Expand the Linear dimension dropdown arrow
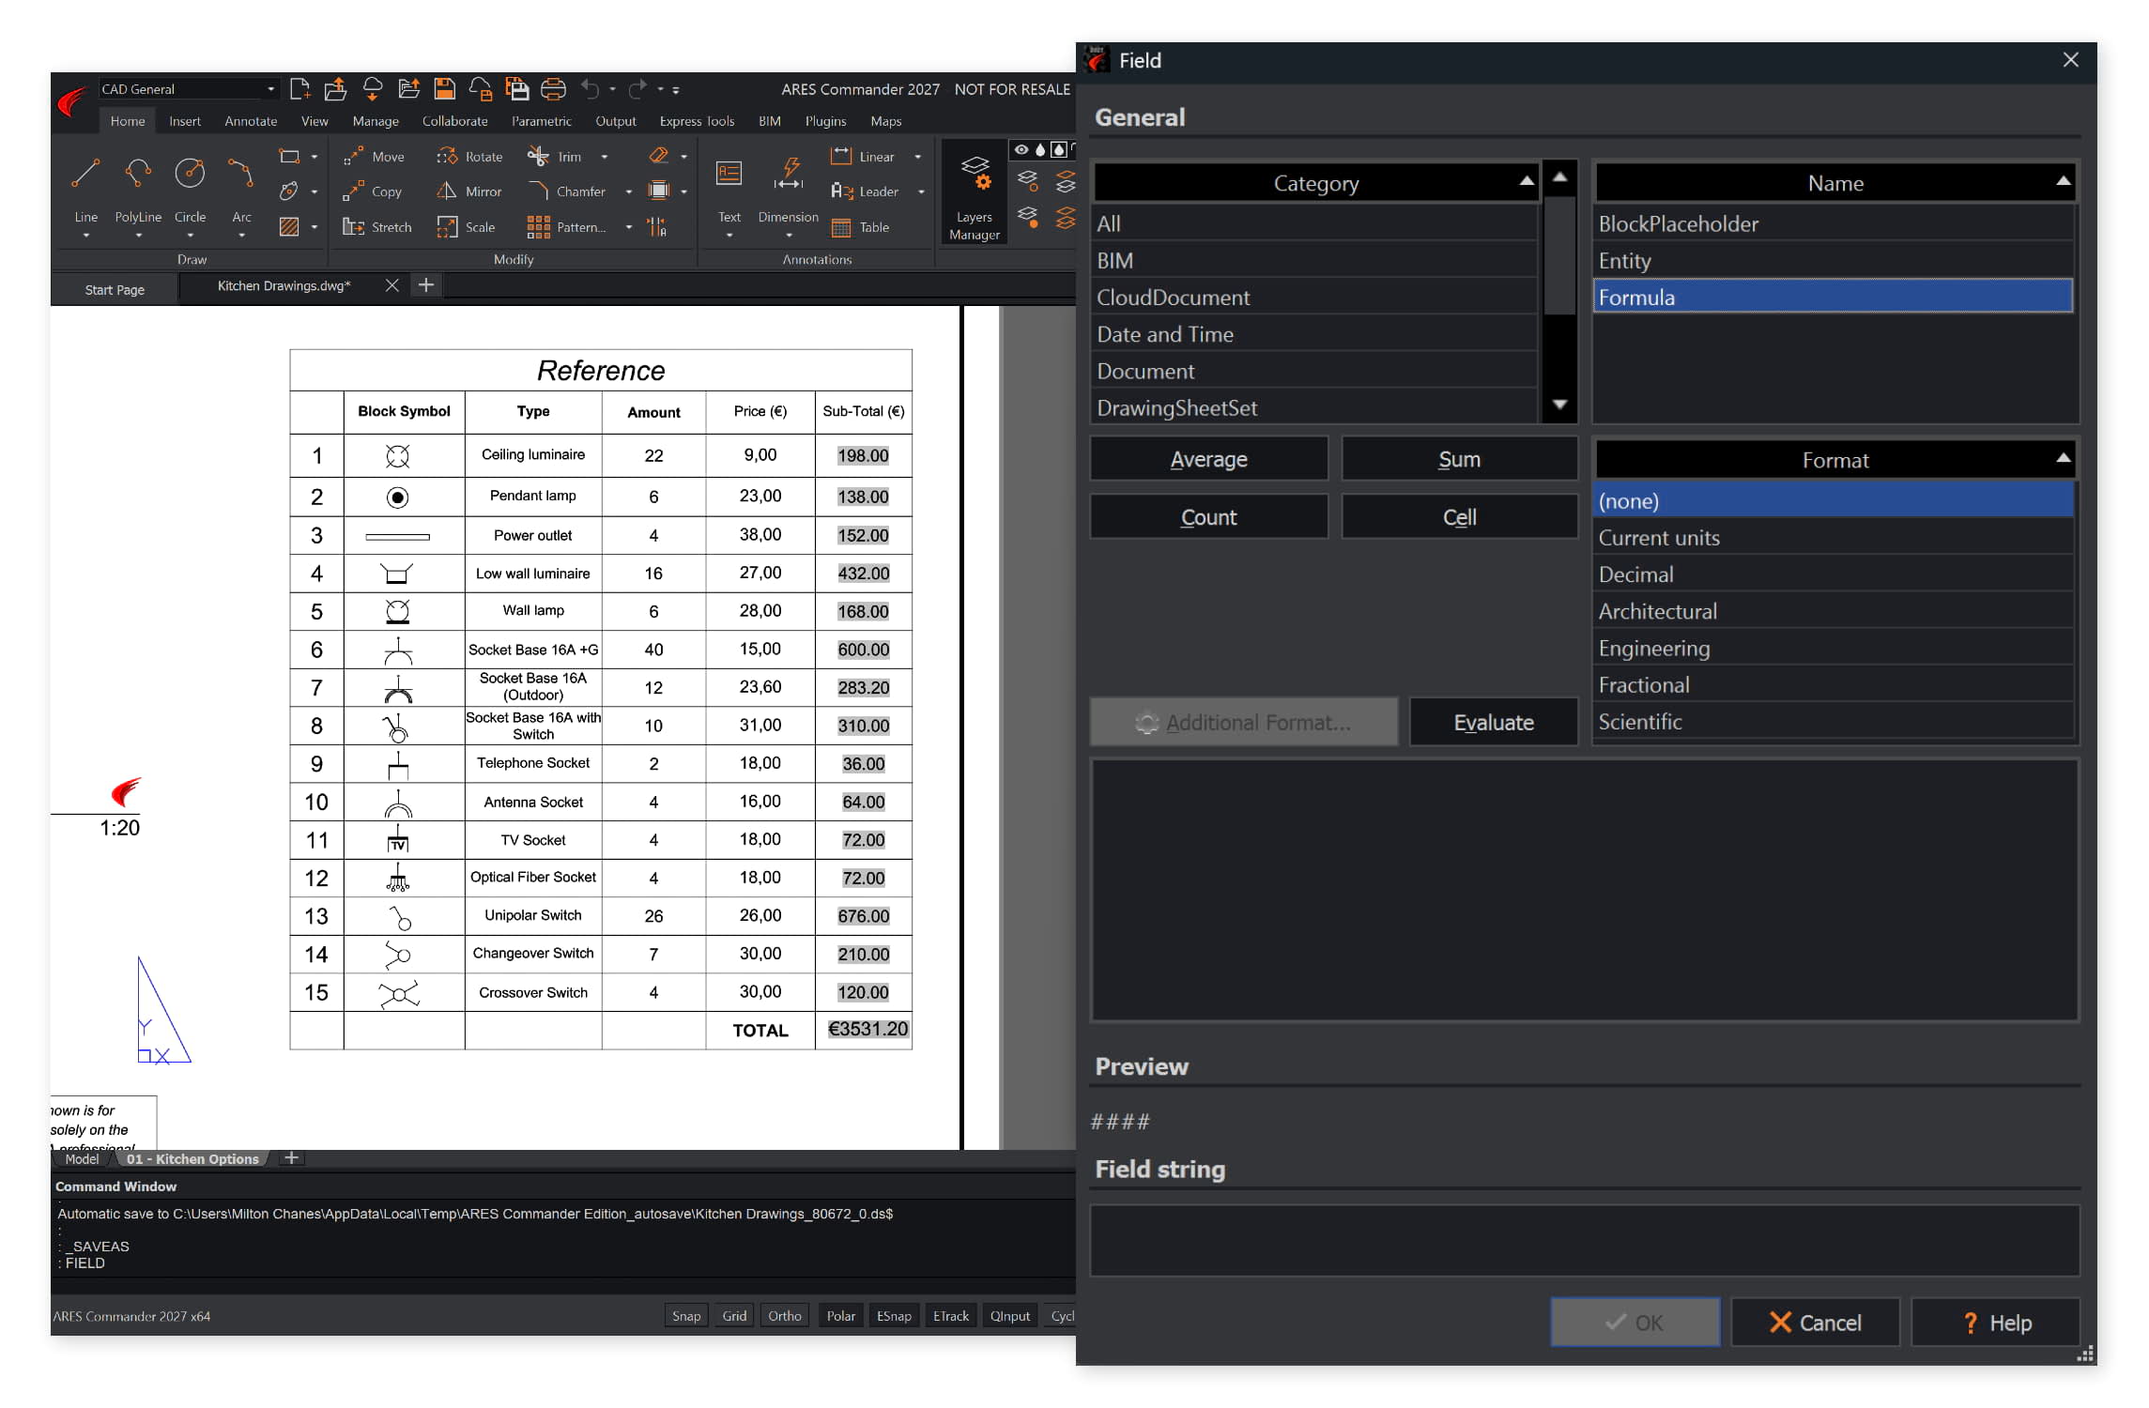This screenshot has width=2149, height=1408. [917, 157]
